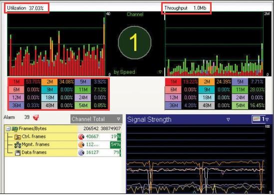Click the blue pie icon beside 16127
274x195 pixels.
(x=81, y=153)
